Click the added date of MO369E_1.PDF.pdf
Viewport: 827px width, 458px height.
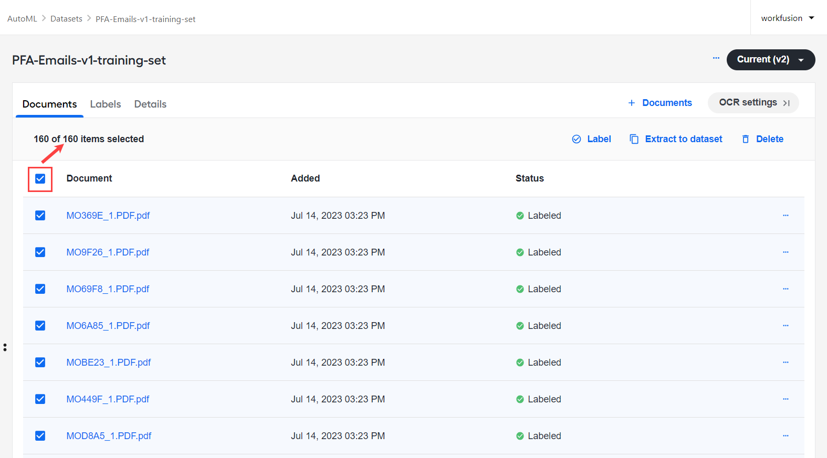pyautogui.click(x=338, y=216)
